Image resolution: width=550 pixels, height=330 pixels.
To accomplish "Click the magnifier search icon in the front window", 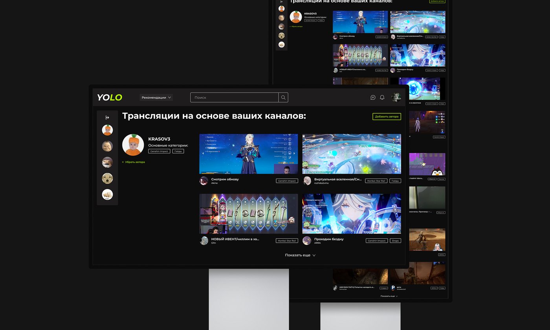I will click(283, 98).
